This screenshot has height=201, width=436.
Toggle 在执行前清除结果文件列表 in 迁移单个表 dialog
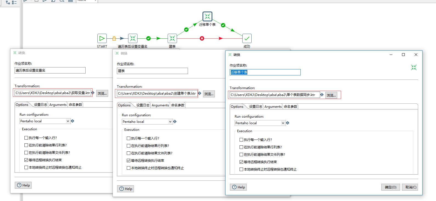point(241,154)
